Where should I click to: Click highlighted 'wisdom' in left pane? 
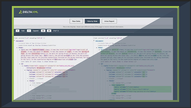(x=23, y=52)
